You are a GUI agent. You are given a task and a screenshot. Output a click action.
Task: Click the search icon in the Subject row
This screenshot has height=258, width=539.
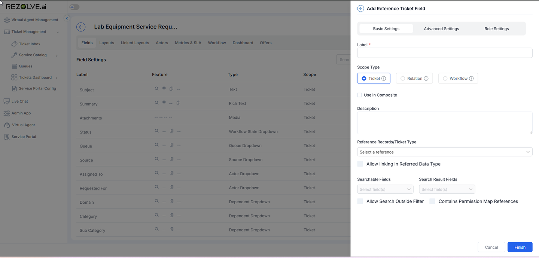pos(157,89)
